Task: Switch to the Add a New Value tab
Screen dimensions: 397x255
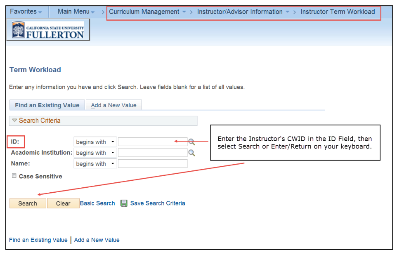Action: pyautogui.click(x=113, y=105)
